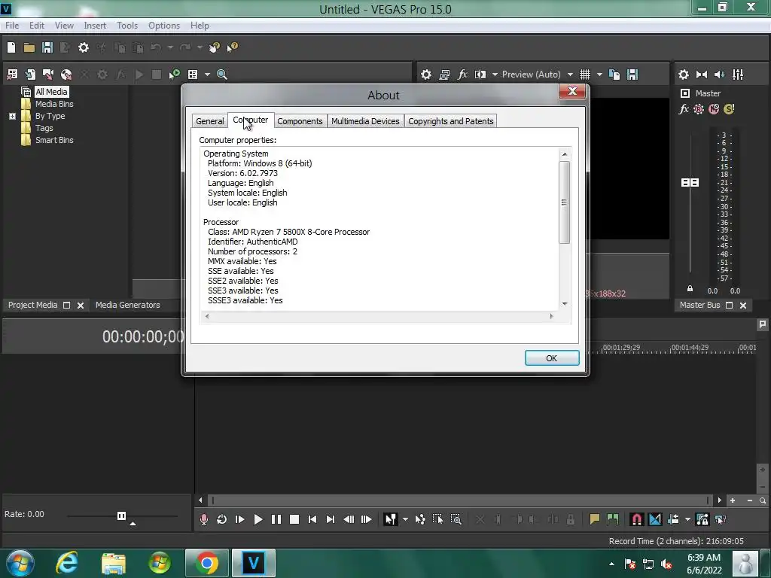Extract audio from CD icon
Viewport: 771px width, 578px height.
[66, 75]
